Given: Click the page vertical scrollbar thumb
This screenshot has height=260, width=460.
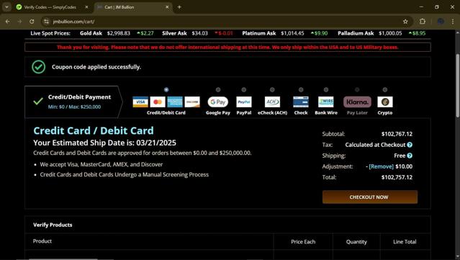Looking at the screenshot, I should click(x=457, y=86).
